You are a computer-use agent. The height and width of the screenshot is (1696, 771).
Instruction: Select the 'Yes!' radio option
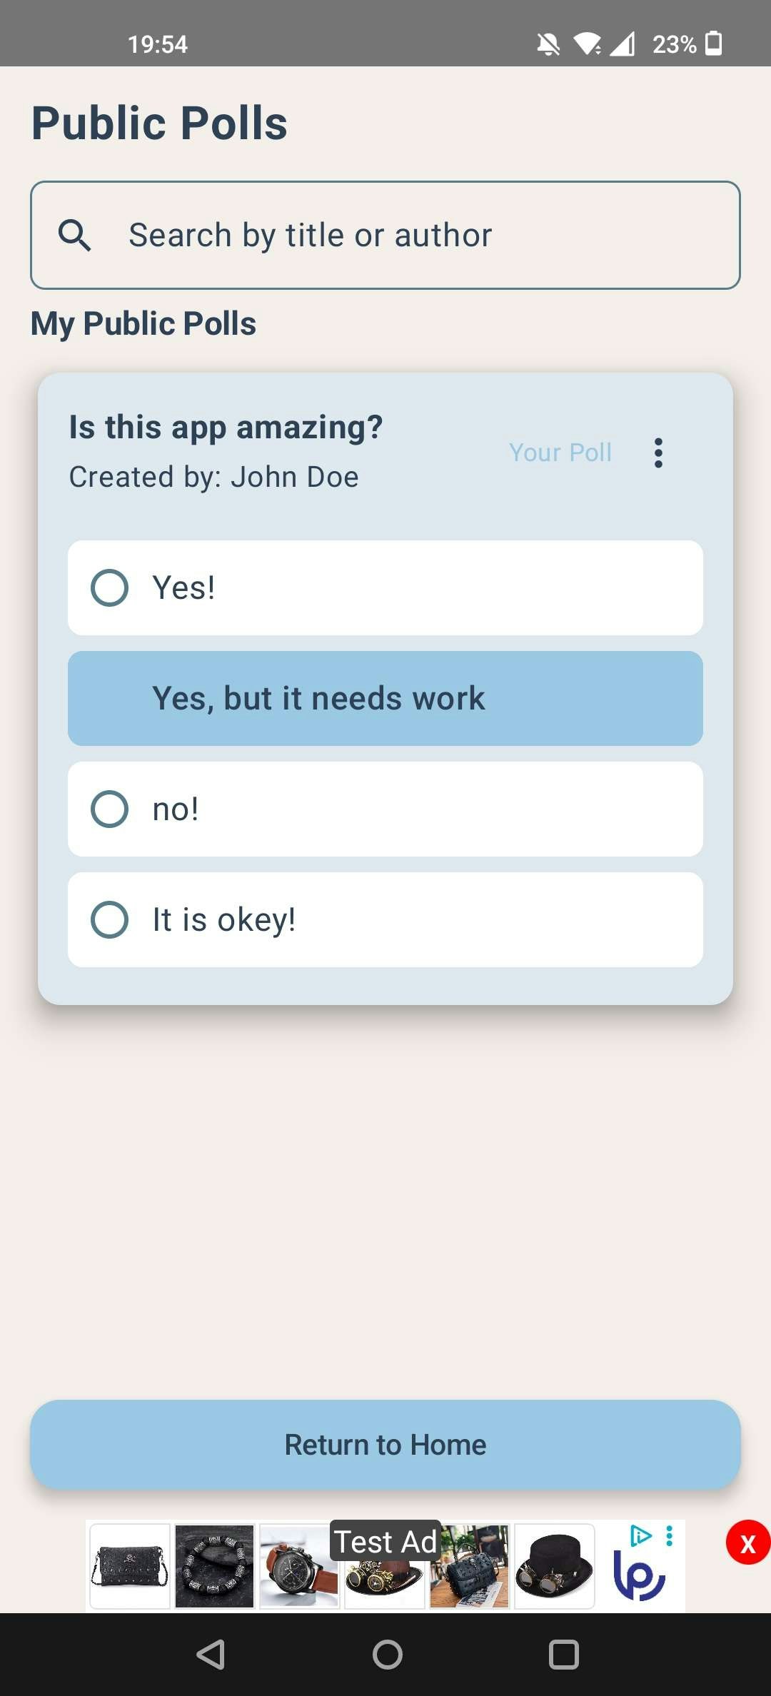(x=385, y=587)
